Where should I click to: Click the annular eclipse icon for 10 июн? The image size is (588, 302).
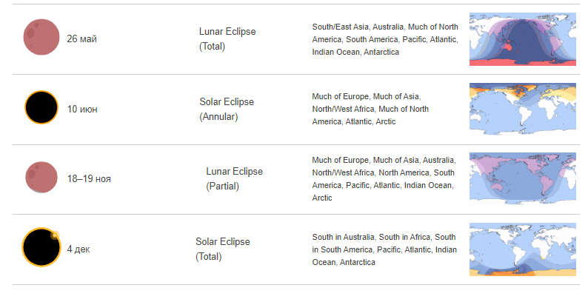click(x=41, y=107)
